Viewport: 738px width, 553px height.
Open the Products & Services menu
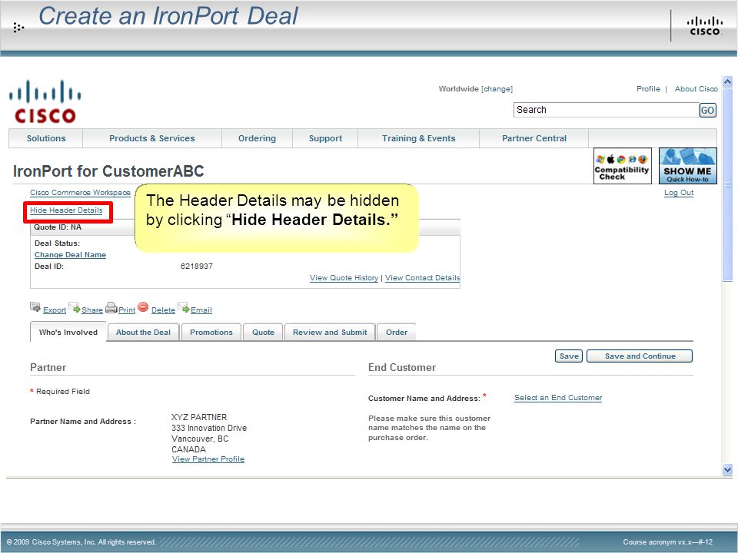tap(152, 138)
